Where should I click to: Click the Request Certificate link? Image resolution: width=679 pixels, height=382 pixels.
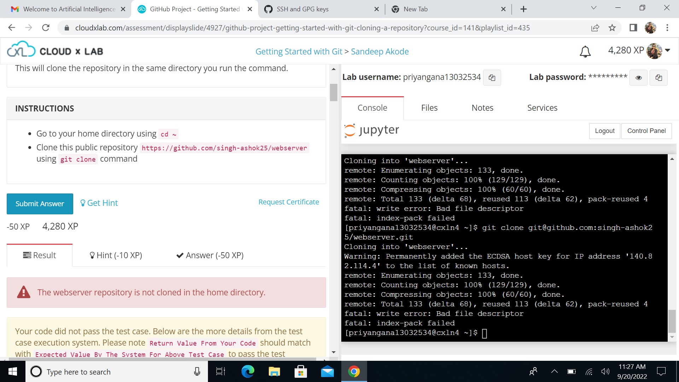289,202
